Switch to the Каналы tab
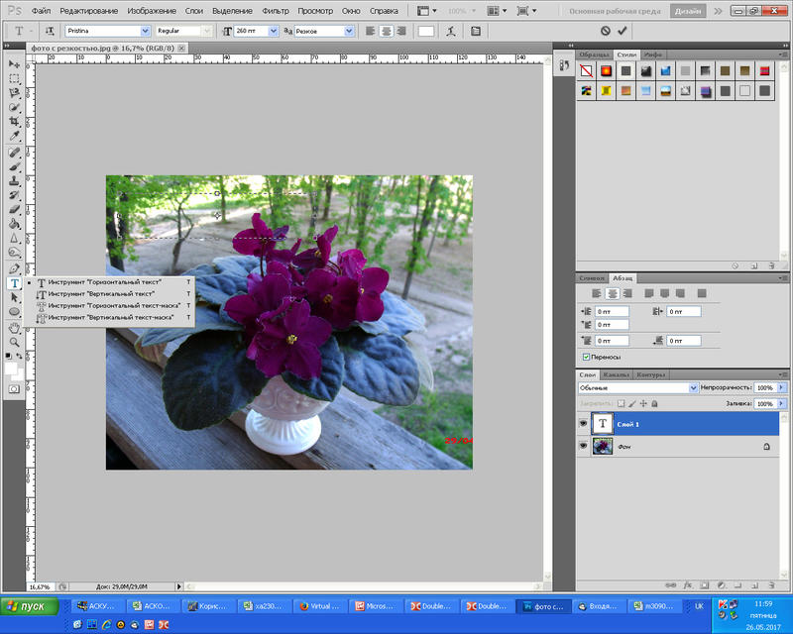 tap(617, 374)
